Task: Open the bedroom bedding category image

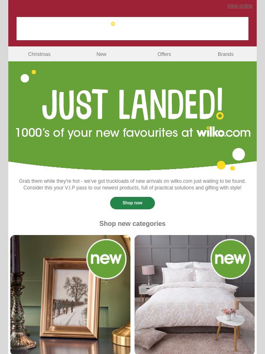Action: (195, 294)
